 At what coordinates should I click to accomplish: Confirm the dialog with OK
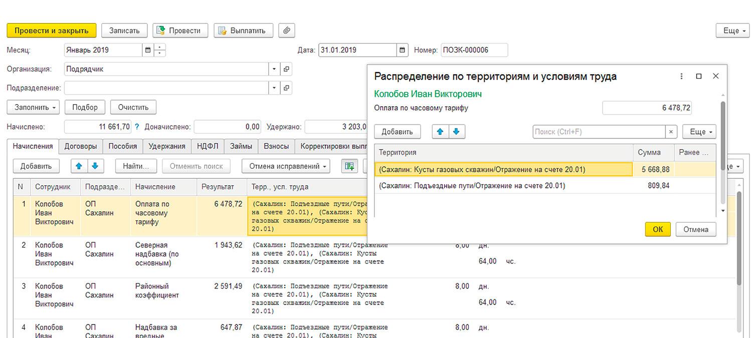(x=658, y=229)
